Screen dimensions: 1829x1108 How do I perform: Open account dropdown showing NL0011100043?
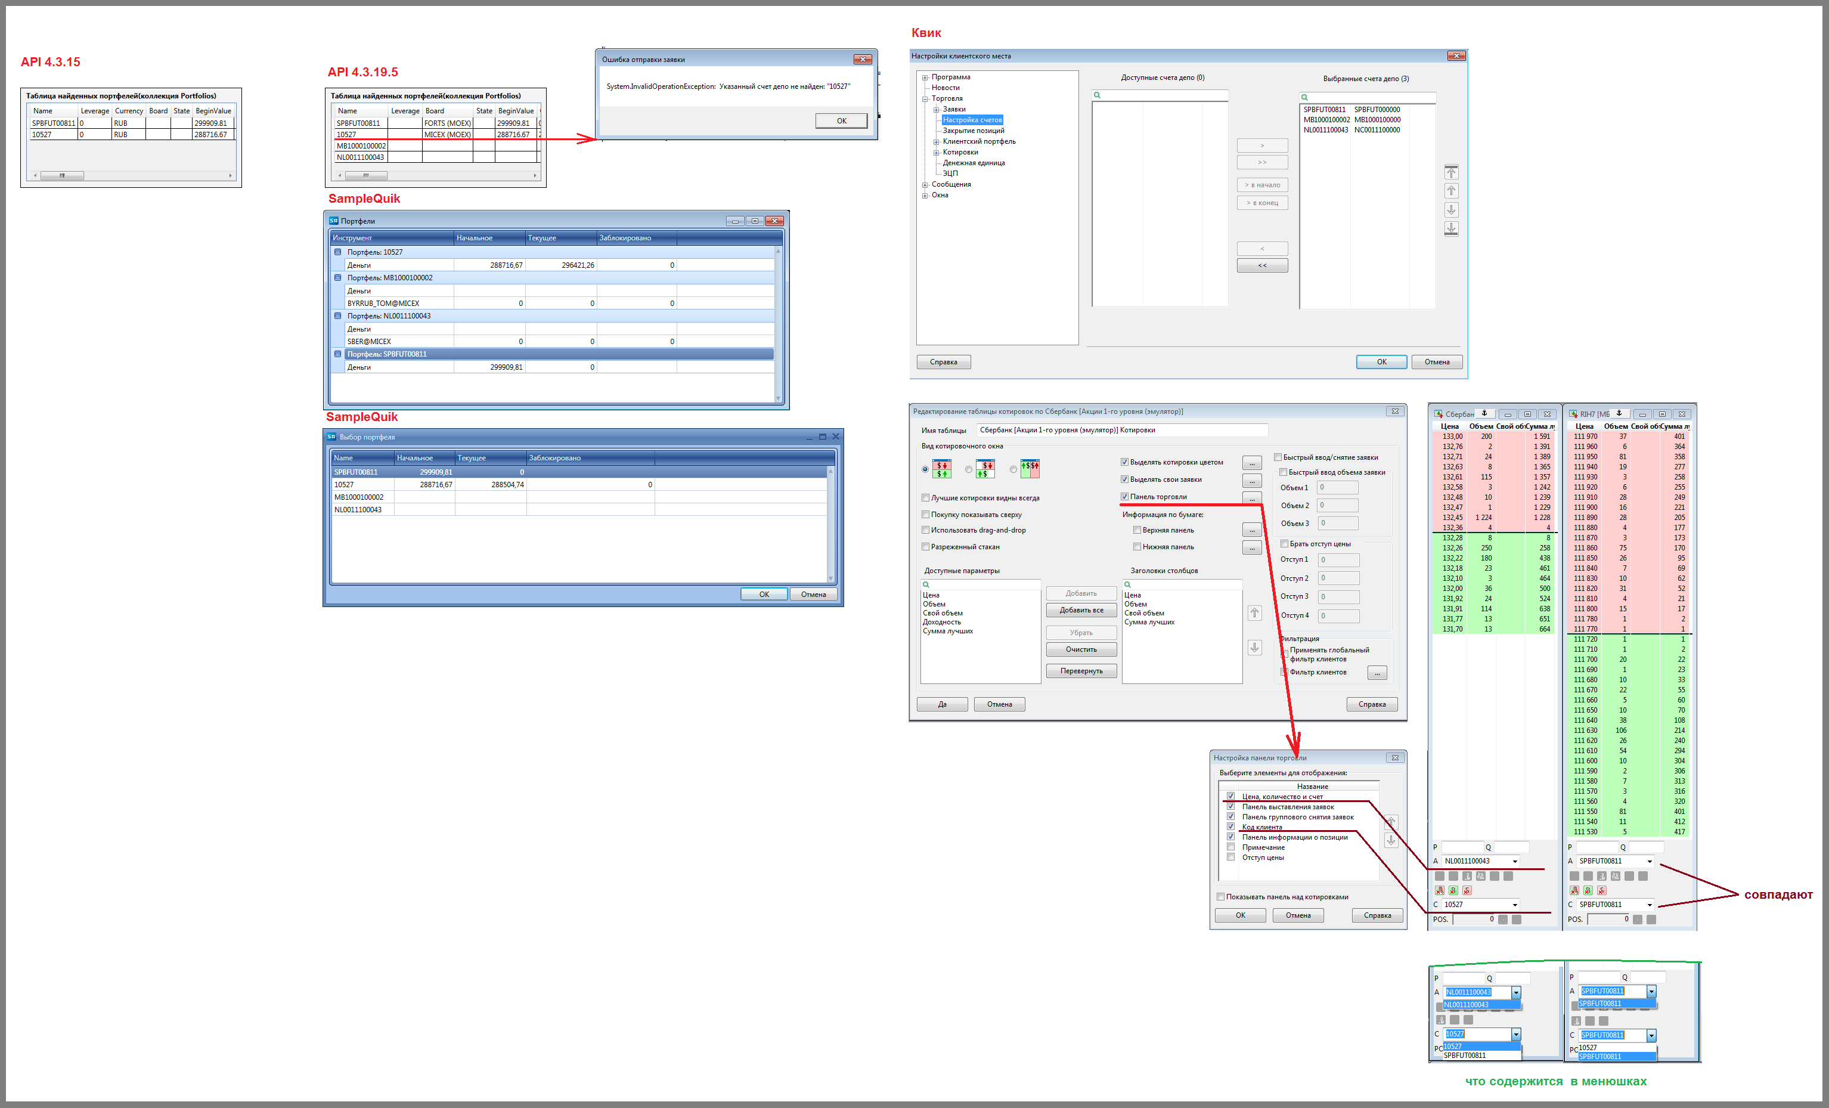tap(1514, 862)
